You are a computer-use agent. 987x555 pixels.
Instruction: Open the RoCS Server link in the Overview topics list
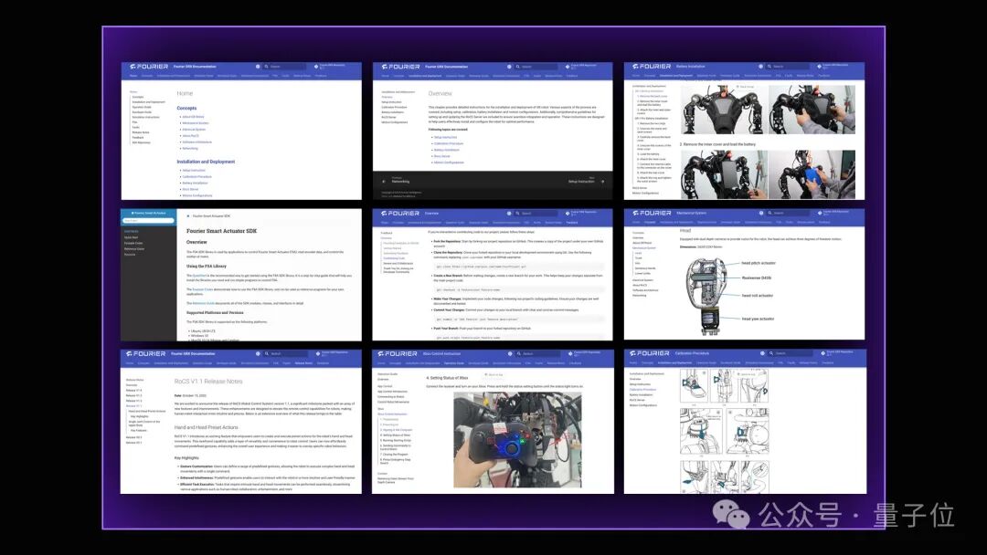[442, 156]
